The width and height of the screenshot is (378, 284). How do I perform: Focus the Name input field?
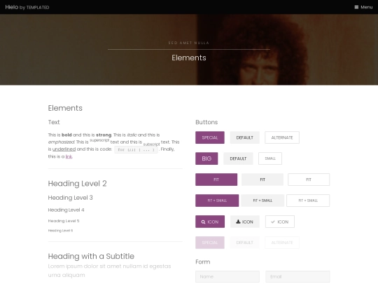click(227, 277)
